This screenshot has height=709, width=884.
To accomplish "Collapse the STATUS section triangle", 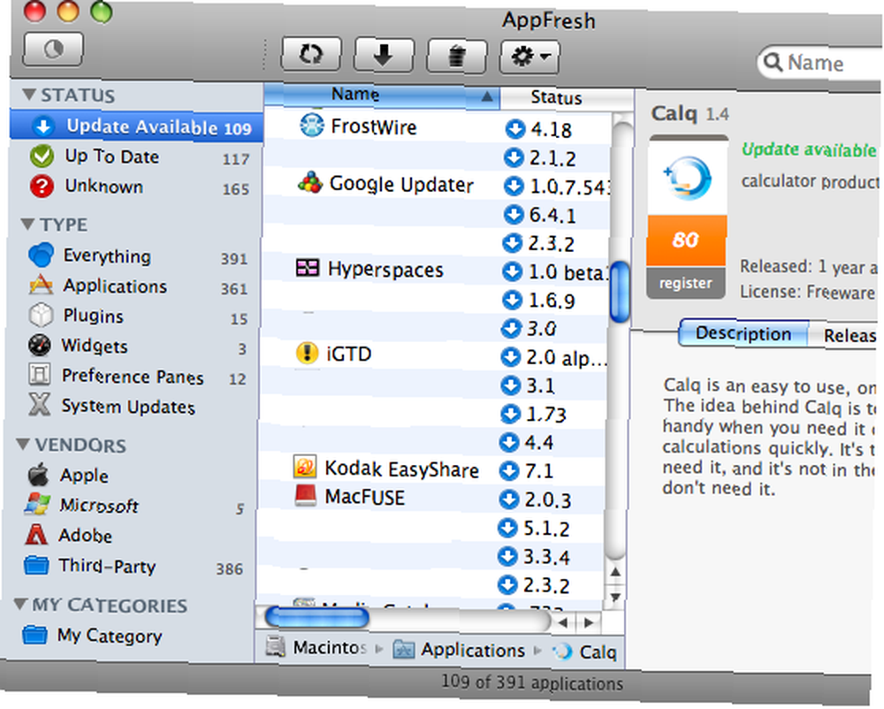I will (29, 94).
